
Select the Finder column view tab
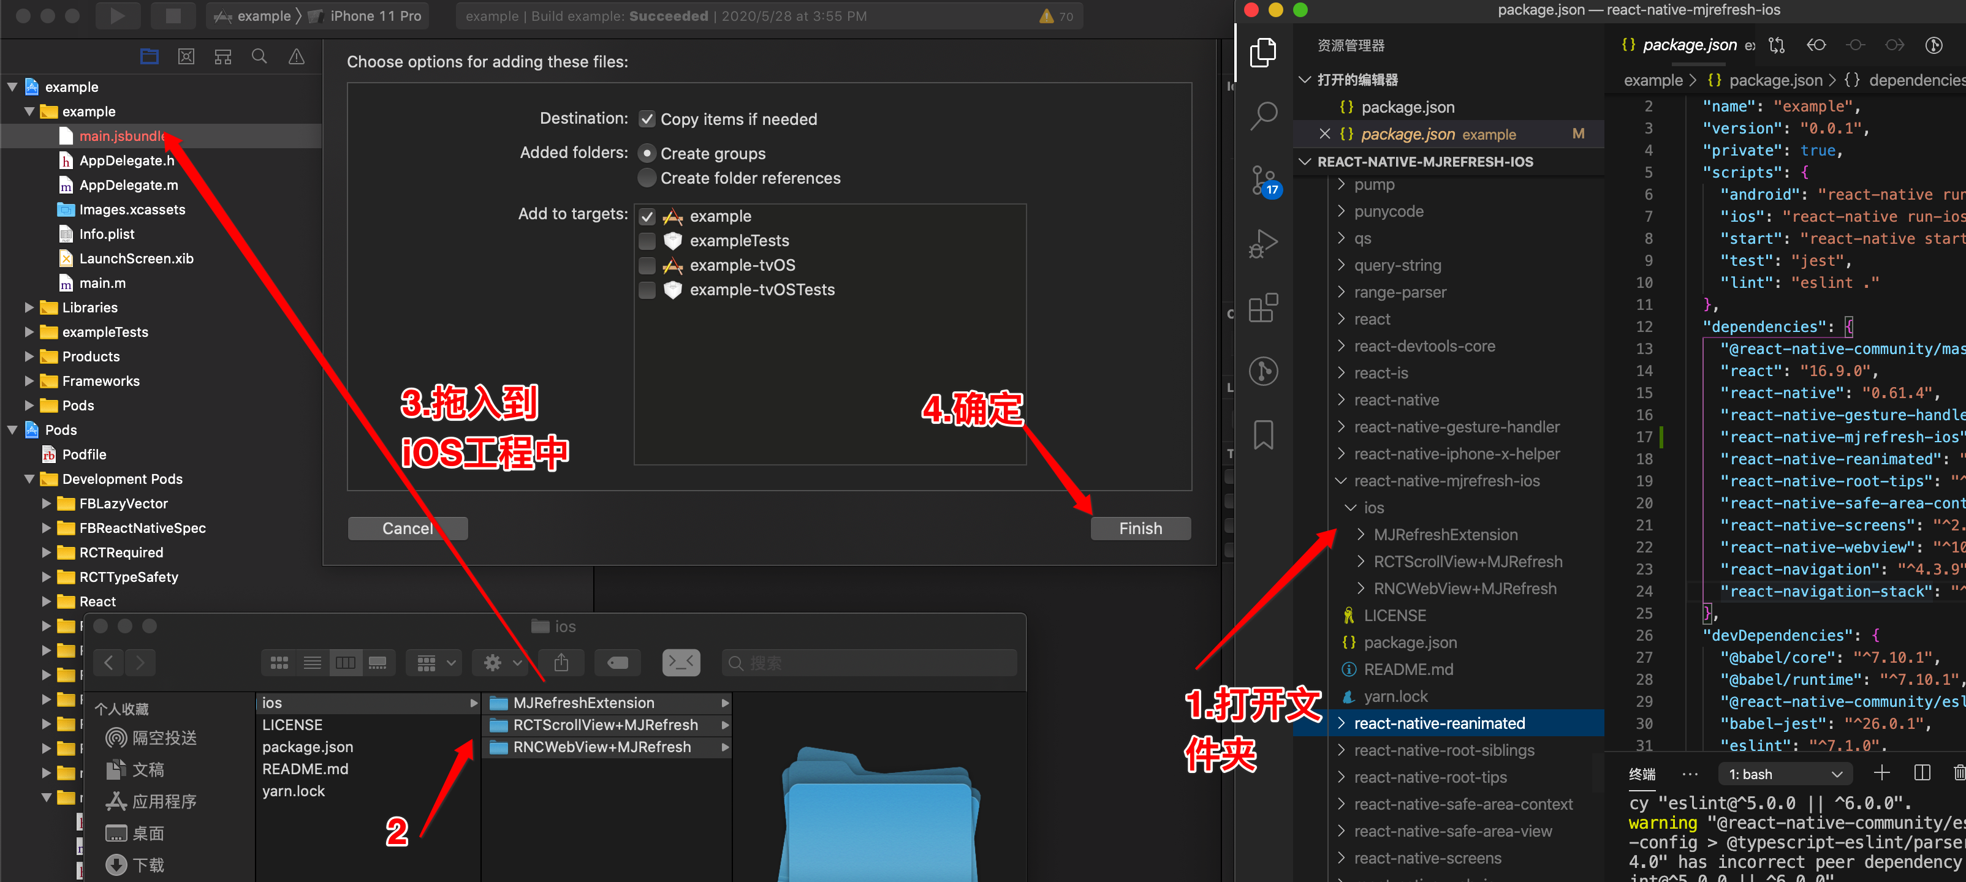point(345,662)
